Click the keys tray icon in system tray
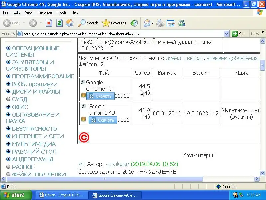 coord(235,195)
